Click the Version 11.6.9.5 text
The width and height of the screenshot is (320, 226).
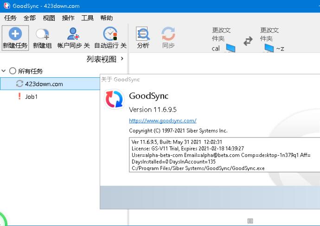(153, 110)
